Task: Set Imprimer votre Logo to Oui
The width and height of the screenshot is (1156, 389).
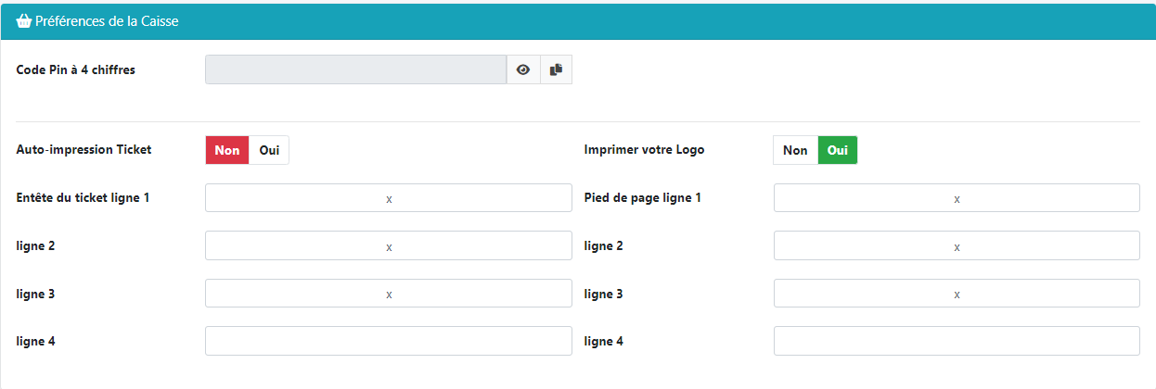Action: [838, 150]
